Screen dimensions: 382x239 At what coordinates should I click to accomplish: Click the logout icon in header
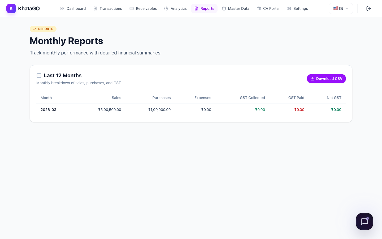point(368,8)
